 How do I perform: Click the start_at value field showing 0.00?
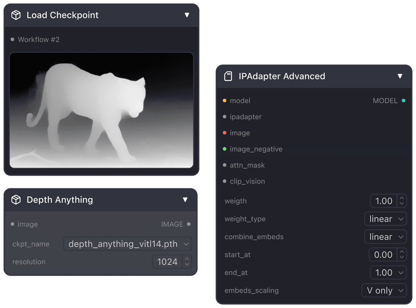pos(383,254)
